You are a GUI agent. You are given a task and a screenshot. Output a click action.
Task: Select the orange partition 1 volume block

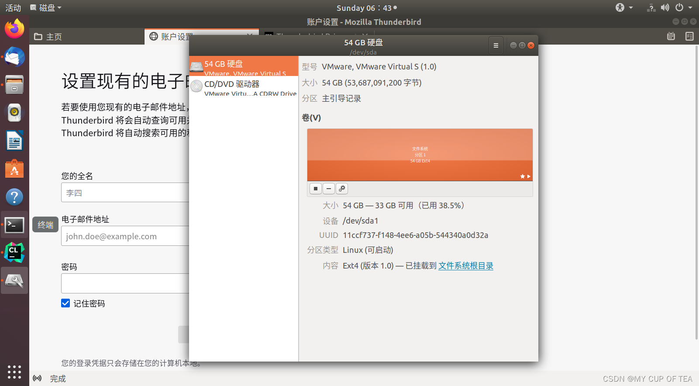(420, 155)
